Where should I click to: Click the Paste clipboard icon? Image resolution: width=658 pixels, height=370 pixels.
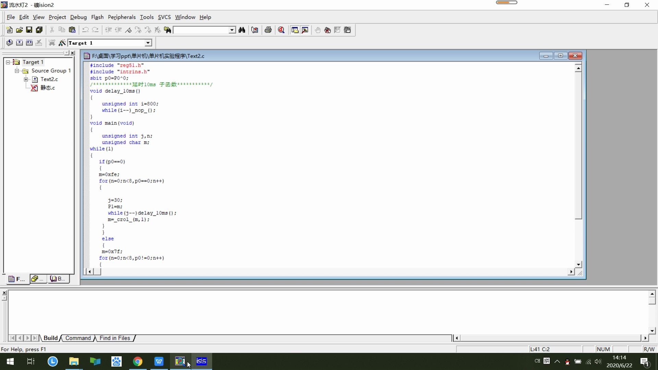[72, 30]
